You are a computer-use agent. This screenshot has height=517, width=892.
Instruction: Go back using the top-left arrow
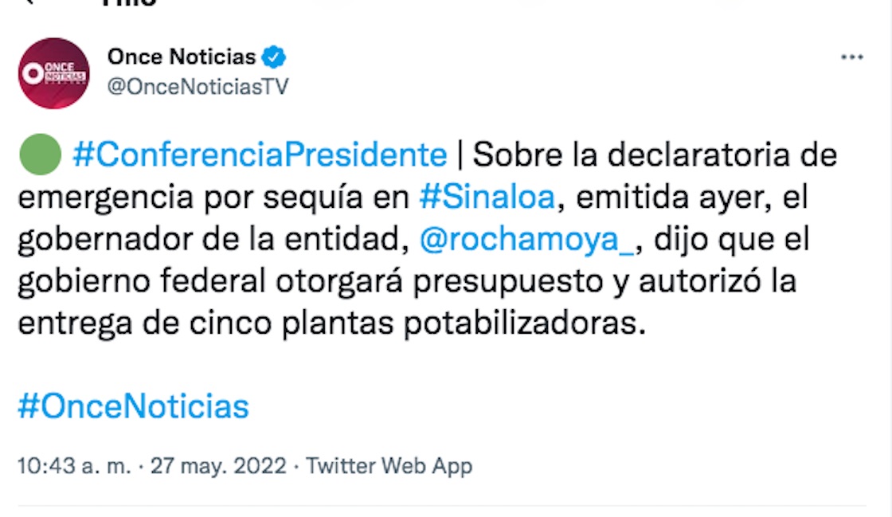point(29,2)
